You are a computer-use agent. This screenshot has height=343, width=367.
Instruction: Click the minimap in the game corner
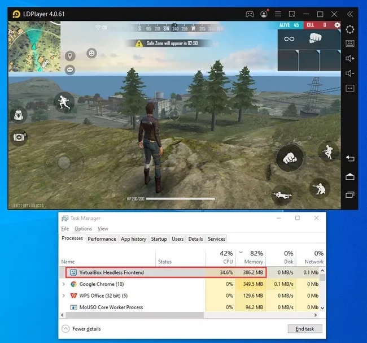[34, 46]
